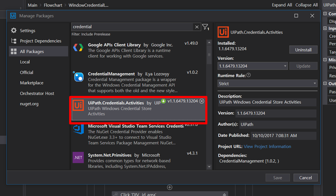336x196 pixels.
Task: Select All Packages feed
Action: 39,52
